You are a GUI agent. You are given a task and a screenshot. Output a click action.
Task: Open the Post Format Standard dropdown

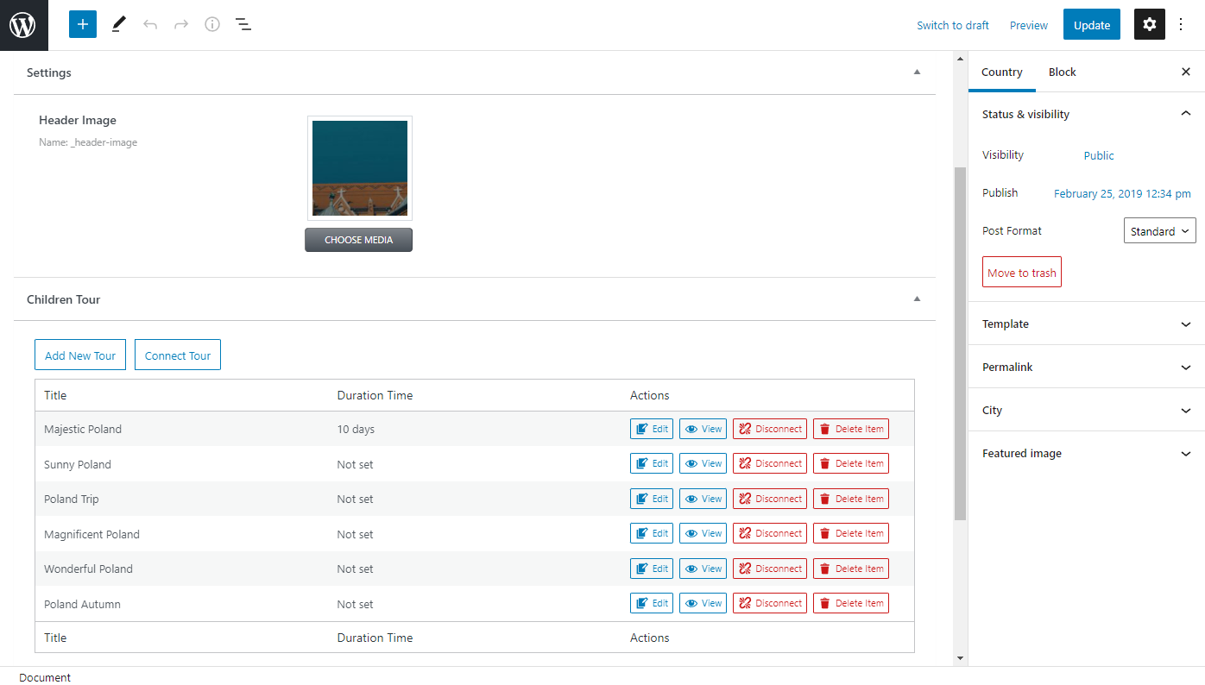coord(1159,231)
